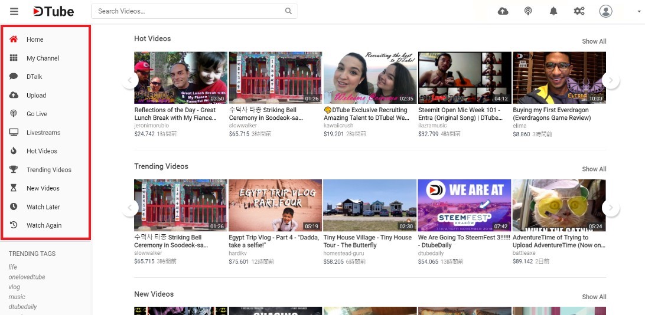Viewport: 645px width, 315px height.
Task: Click the DTalk speech bubble icon
Action: (14, 76)
